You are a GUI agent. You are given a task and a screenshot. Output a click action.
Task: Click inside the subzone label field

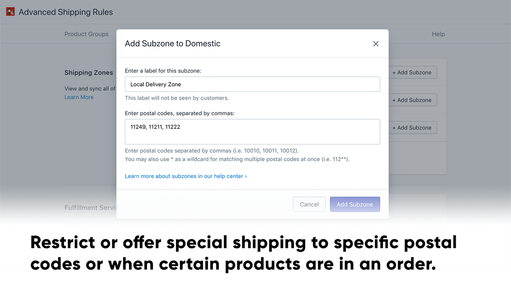(252, 84)
